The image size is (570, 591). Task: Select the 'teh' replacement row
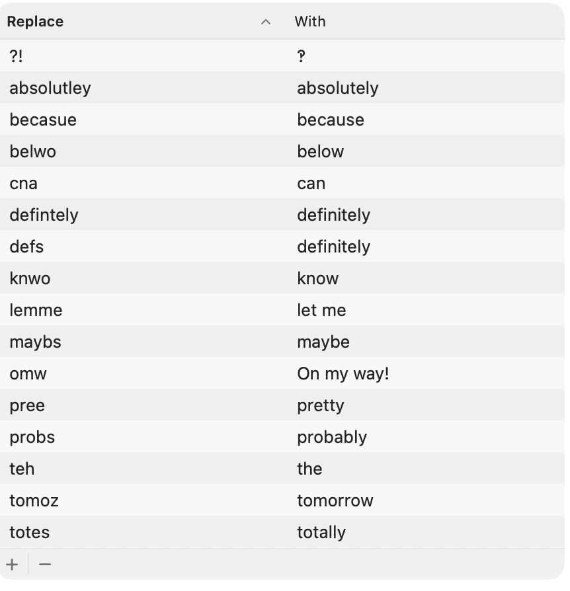point(132,468)
